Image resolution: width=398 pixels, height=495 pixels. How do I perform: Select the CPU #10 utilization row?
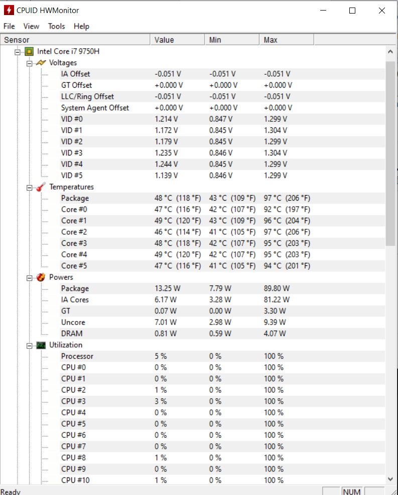tap(222, 480)
